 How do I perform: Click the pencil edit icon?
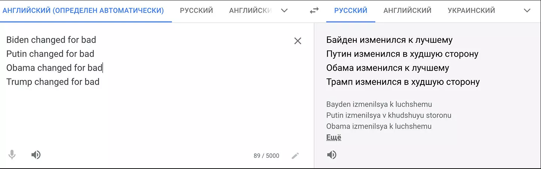click(295, 155)
